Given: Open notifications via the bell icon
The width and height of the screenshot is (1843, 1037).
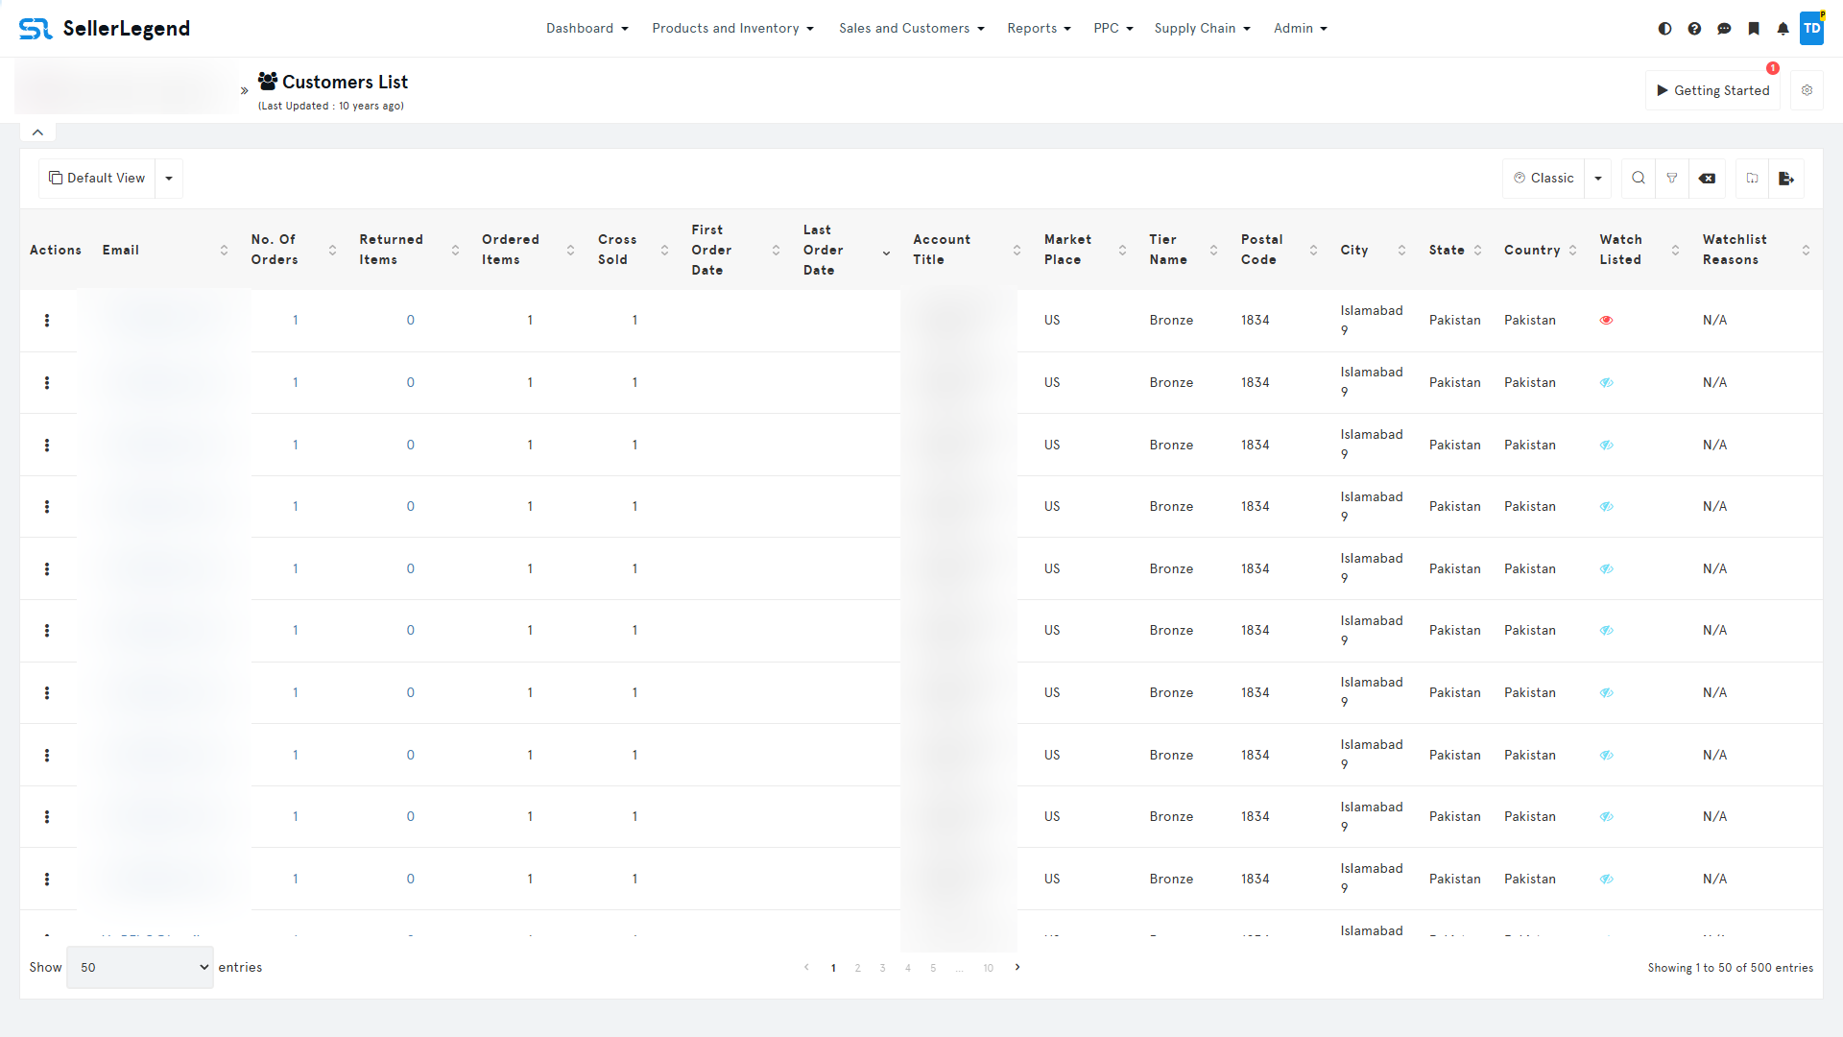Looking at the screenshot, I should 1783,29.
